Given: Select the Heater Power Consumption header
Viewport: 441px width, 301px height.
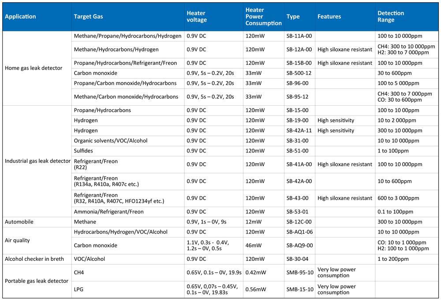Looking at the screenshot, I should (x=263, y=17).
